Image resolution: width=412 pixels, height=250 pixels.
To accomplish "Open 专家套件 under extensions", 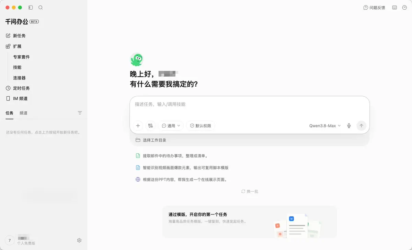I will click(21, 57).
